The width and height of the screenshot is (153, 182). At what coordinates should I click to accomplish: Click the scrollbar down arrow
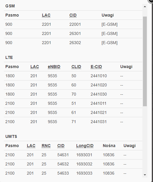(x=145, y=175)
